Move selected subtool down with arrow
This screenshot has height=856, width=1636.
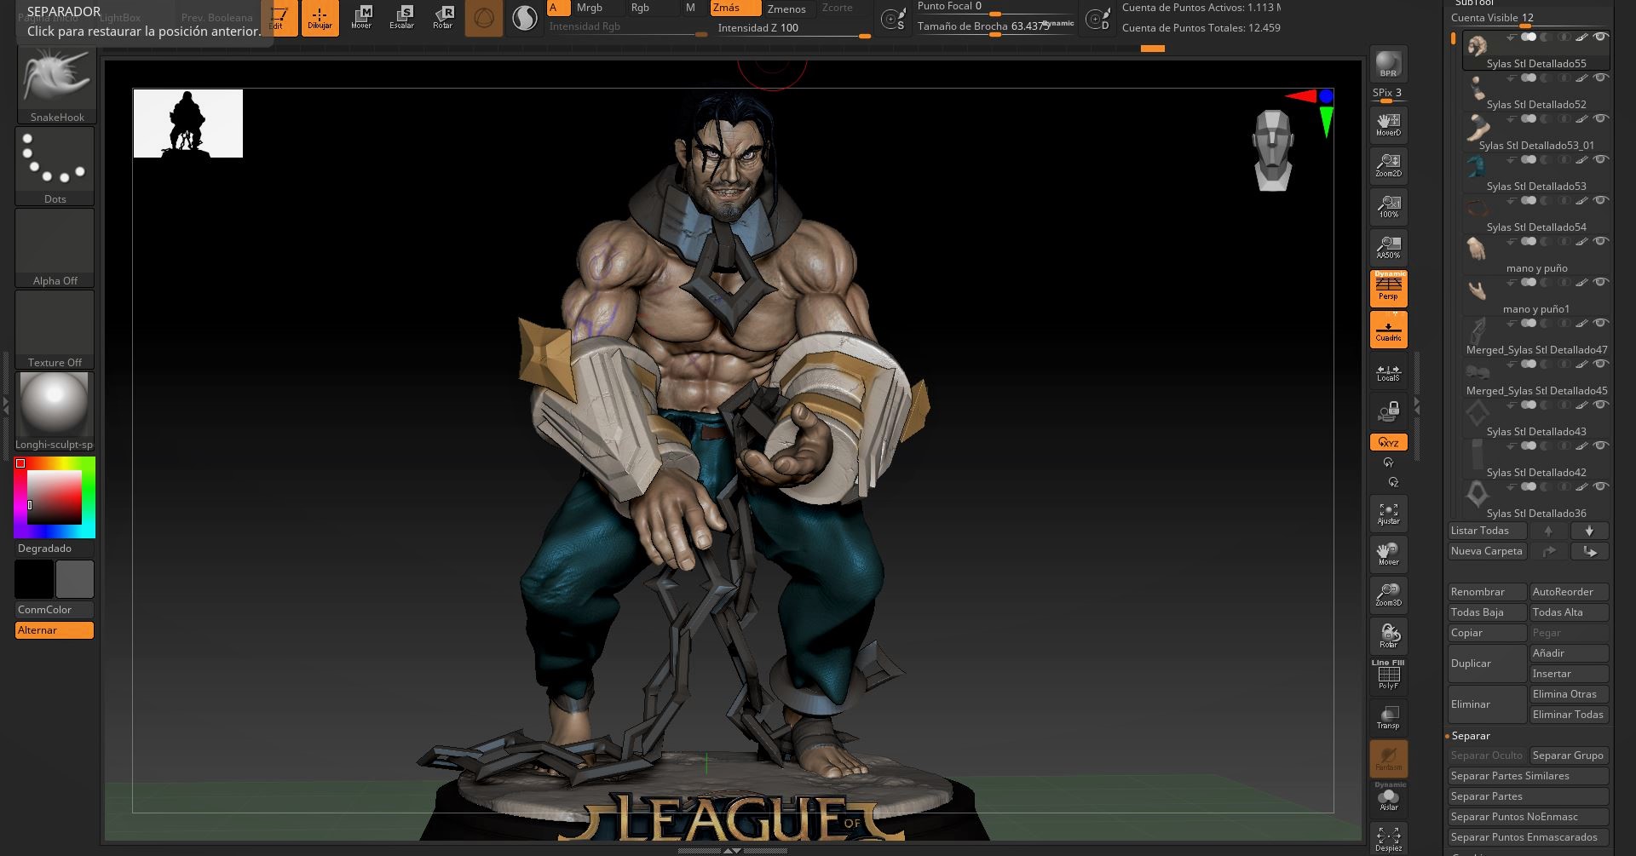tap(1589, 531)
